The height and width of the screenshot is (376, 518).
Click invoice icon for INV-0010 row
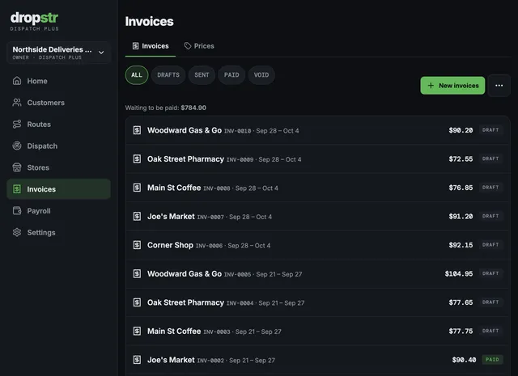pos(137,130)
